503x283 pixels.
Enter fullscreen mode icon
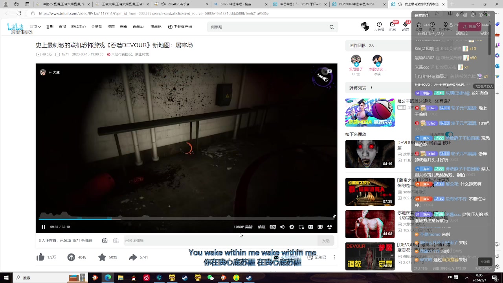point(329,227)
